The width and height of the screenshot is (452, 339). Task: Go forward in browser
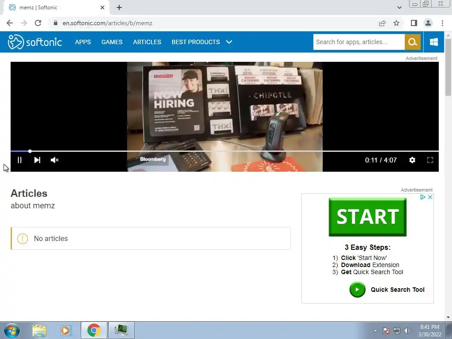click(x=24, y=23)
